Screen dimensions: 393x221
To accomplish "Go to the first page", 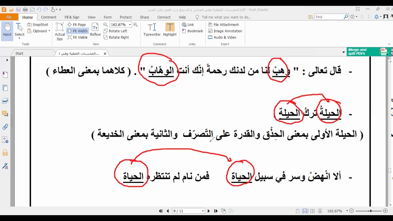I will (x=161, y=211).
